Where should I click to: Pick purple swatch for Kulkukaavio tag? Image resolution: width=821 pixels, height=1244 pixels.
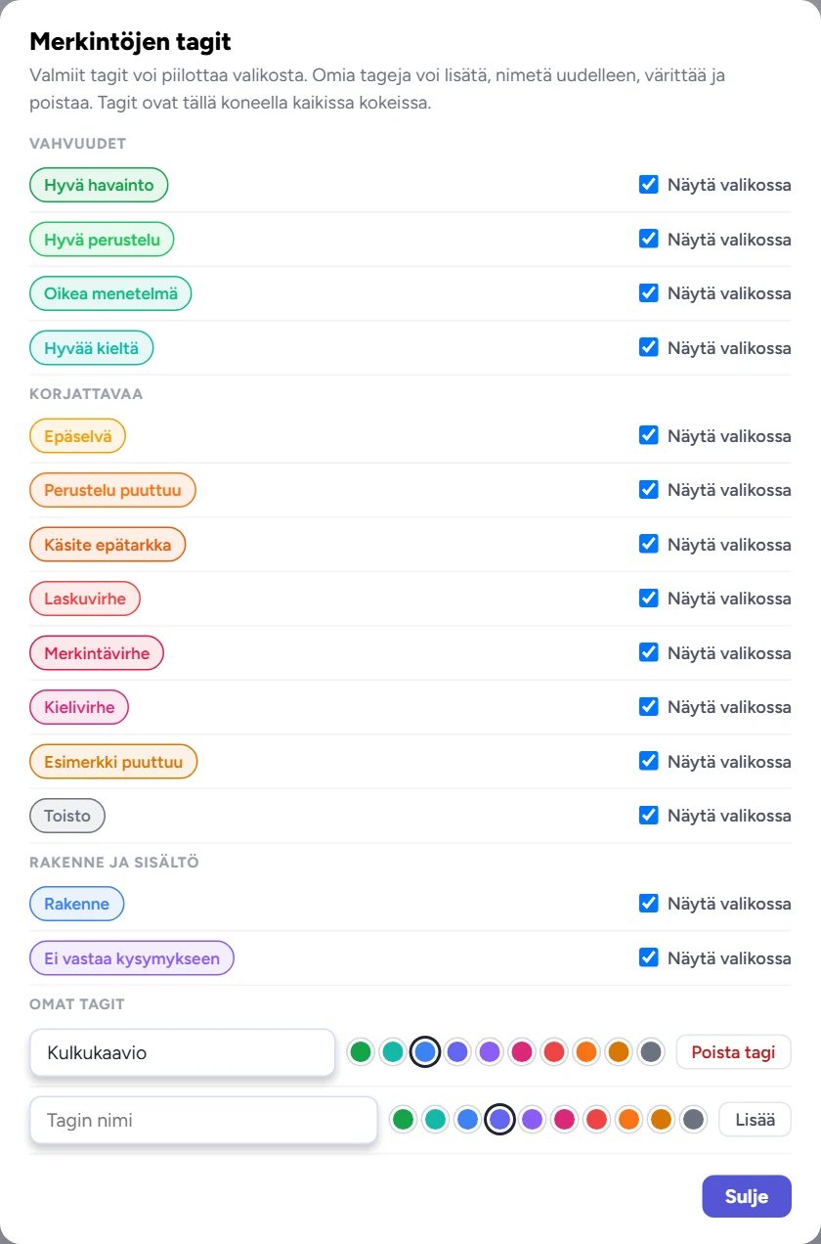click(x=490, y=1052)
